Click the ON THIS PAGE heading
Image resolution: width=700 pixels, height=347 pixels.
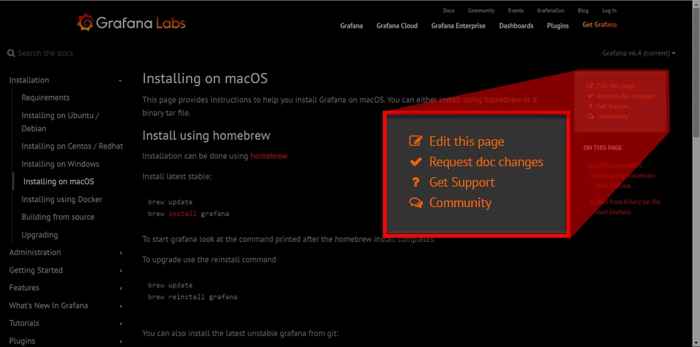pyautogui.click(x=603, y=148)
